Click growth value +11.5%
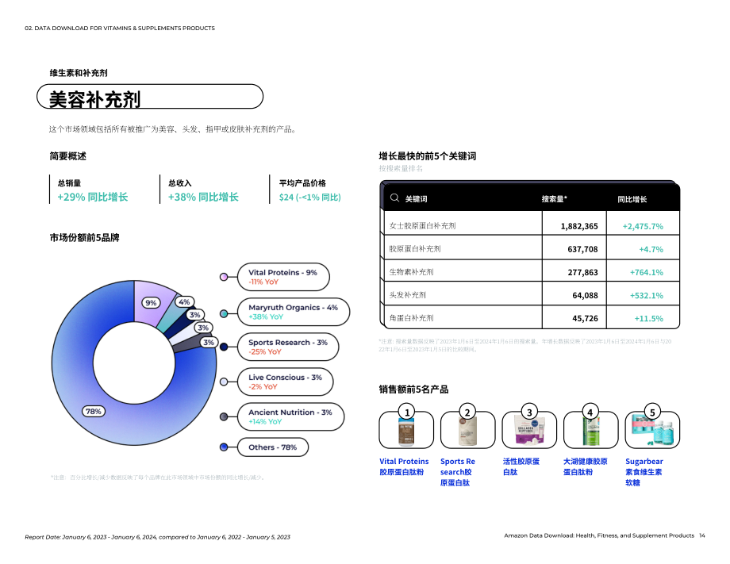This screenshot has width=730, height=564. 648,318
